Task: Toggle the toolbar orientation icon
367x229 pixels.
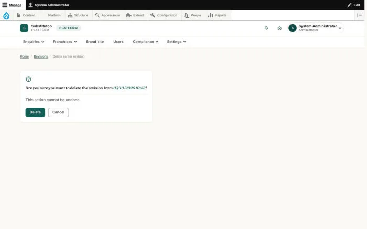Action: coord(359,15)
